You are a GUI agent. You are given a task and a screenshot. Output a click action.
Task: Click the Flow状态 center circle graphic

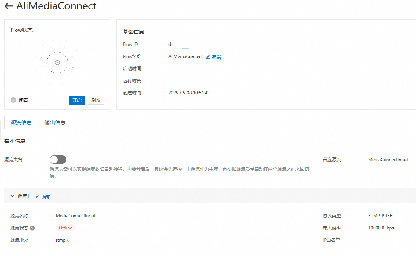(57, 63)
